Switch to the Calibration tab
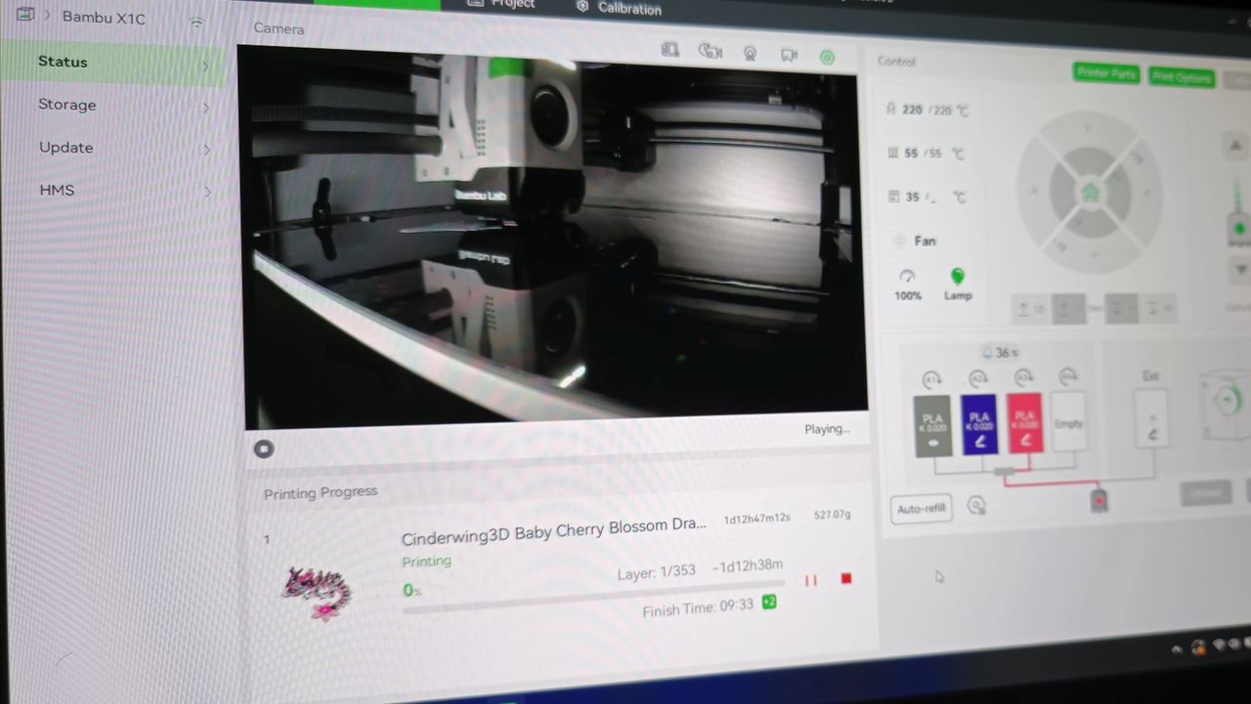This screenshot has width=1251, height=704. [x=619, y=8]
